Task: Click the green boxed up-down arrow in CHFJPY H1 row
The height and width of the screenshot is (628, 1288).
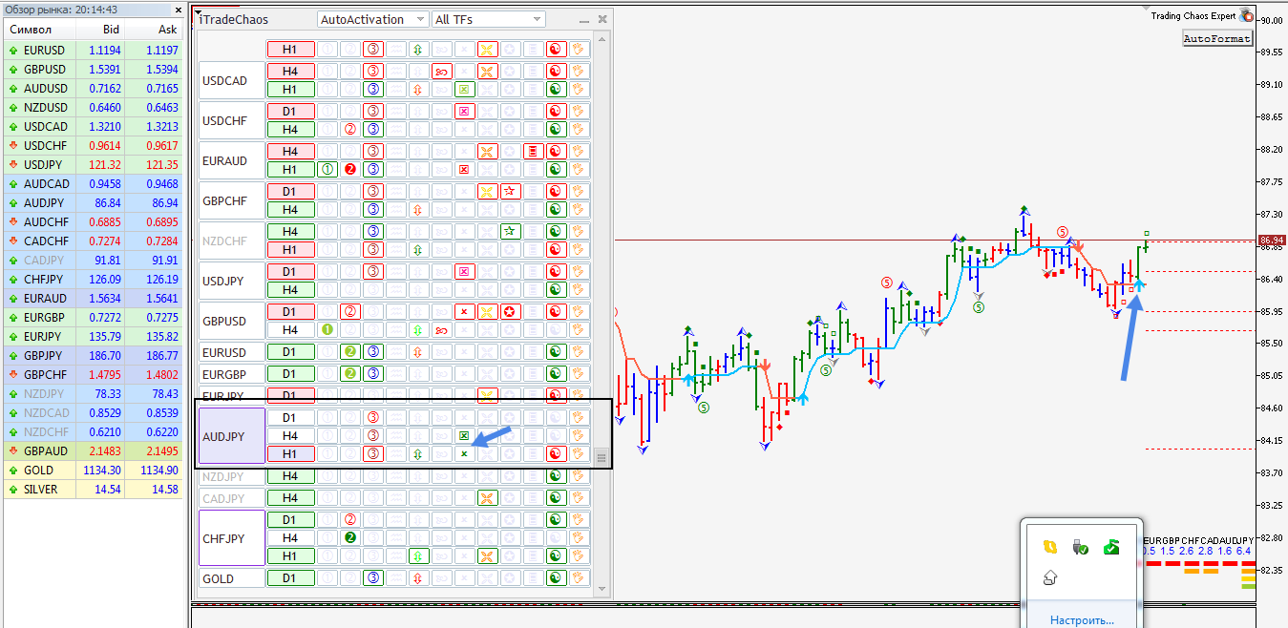Action: click(417, 556)
